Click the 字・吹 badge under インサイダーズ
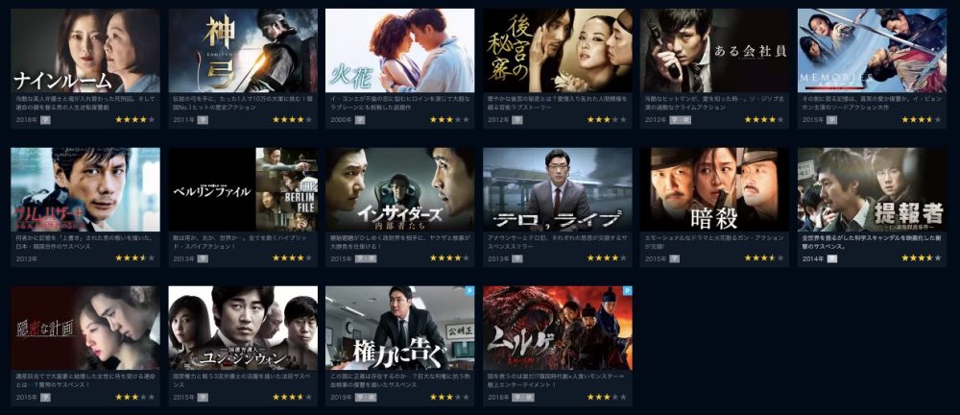The image size is (960, 415). coord(366,258)
